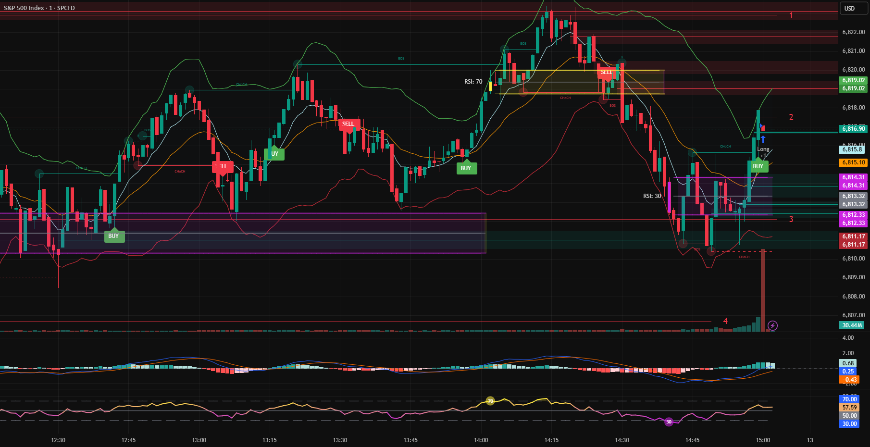The image size is (870, 447).
Task: Click the yellow 70 RSI circle marker
Action: (x=490, y=401)
